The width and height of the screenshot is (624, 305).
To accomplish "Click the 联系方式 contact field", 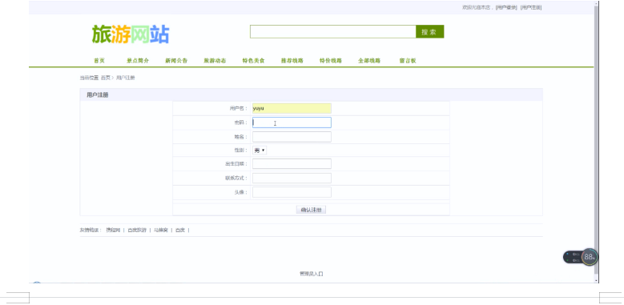I will (x=292, y=179).
